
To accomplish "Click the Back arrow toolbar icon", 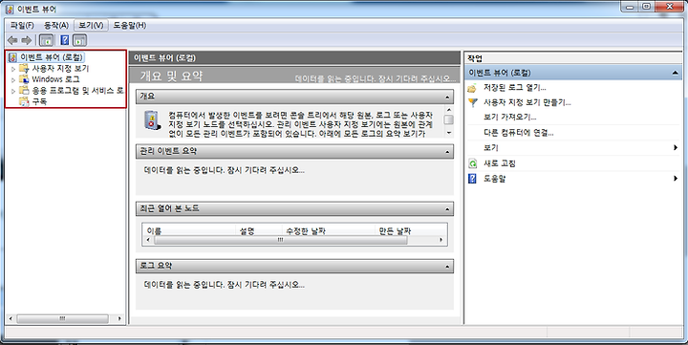I will [12, 41].
